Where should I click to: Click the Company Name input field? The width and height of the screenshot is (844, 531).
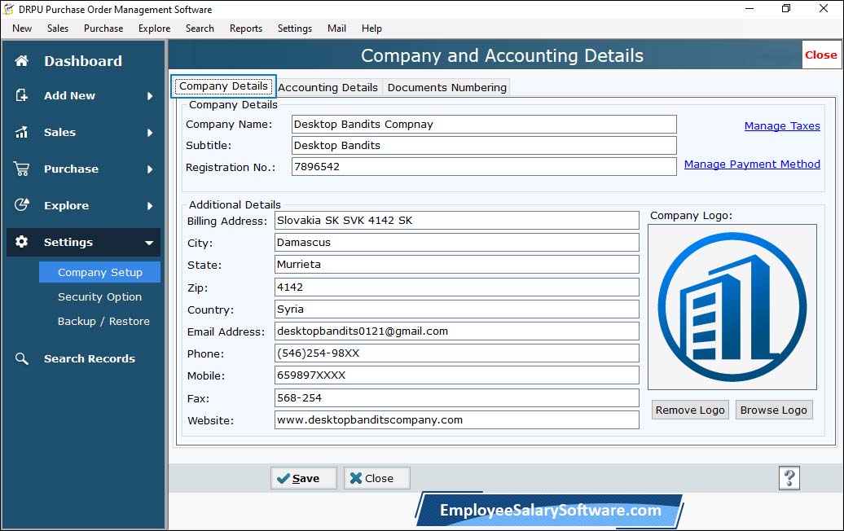coord(484,125)
